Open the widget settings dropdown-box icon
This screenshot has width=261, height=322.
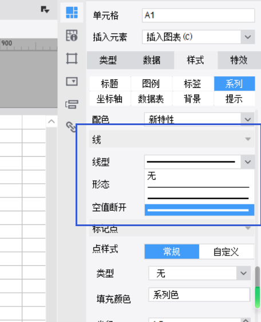pos(72,82)
